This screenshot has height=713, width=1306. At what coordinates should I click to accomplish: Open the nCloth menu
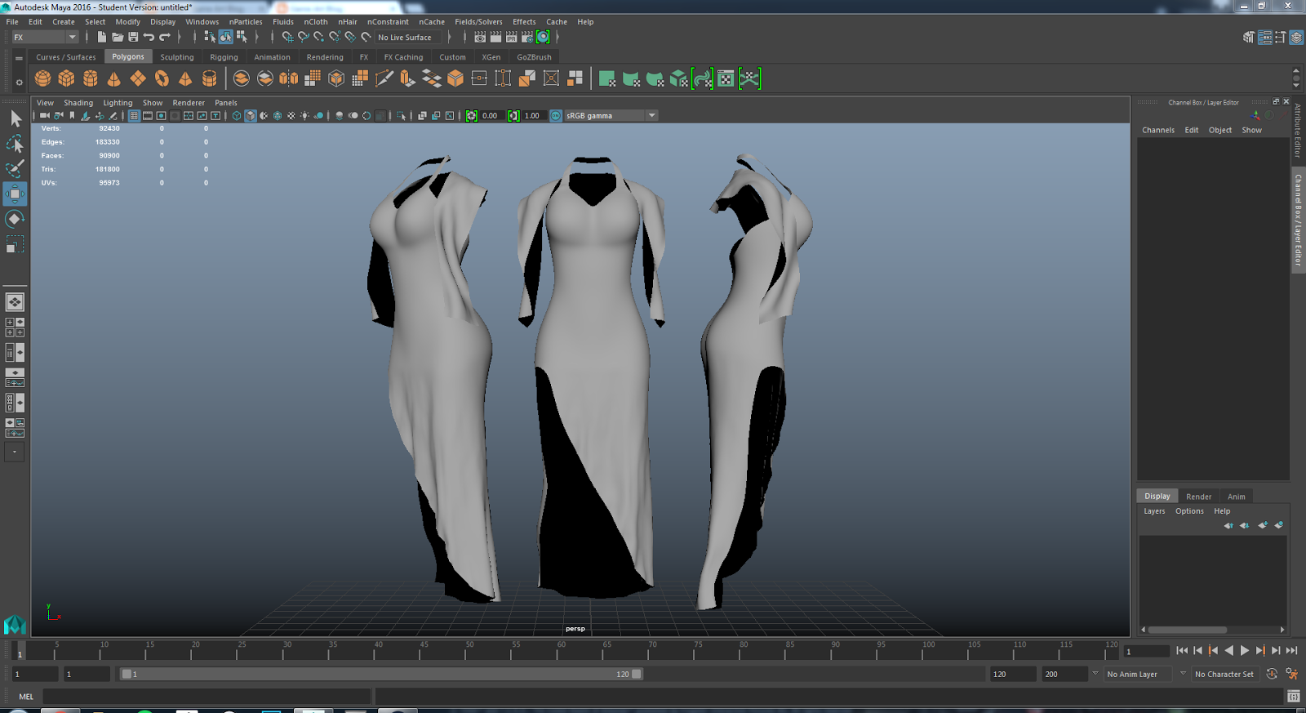(x=315, y=22)
